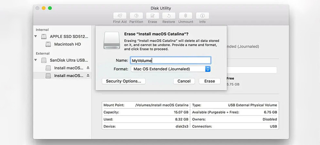
Task: Click the 15.07 GB capacity value
Action: pyautogui.click(x=182, y=112)
